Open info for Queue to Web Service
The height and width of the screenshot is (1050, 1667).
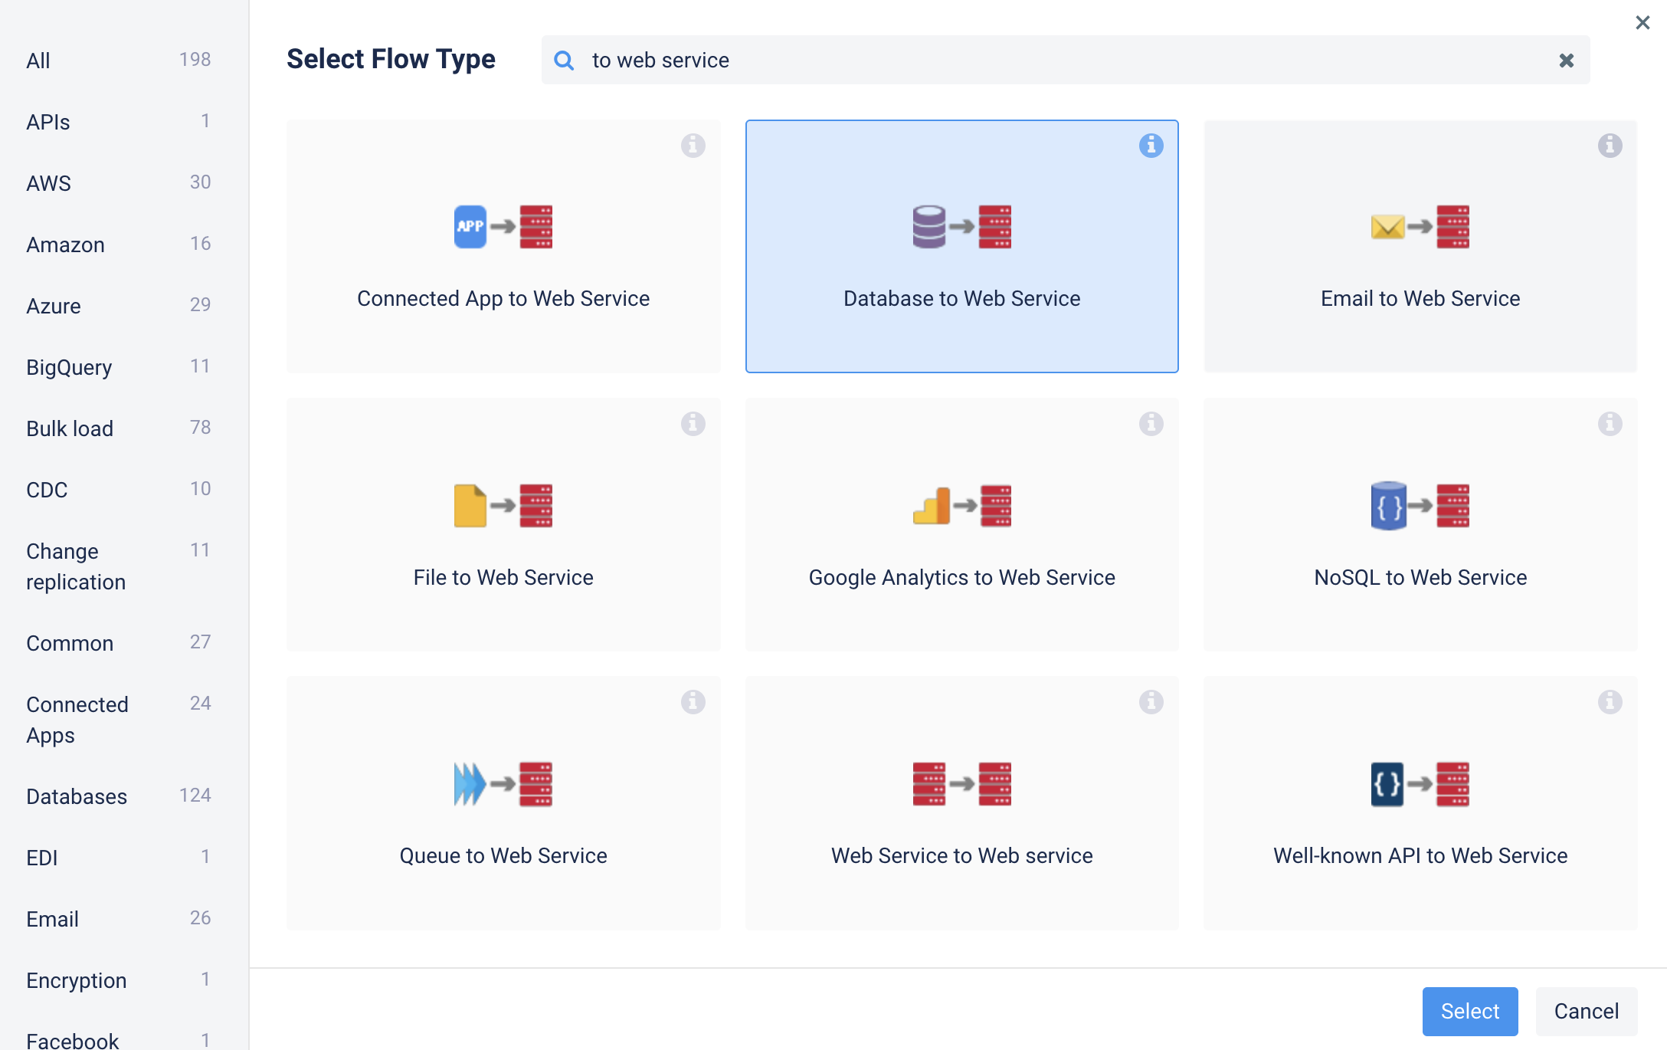[693, 702]
